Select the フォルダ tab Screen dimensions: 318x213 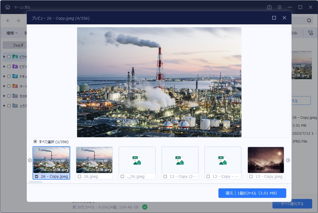pyautogui.click(x=18, y=45)
